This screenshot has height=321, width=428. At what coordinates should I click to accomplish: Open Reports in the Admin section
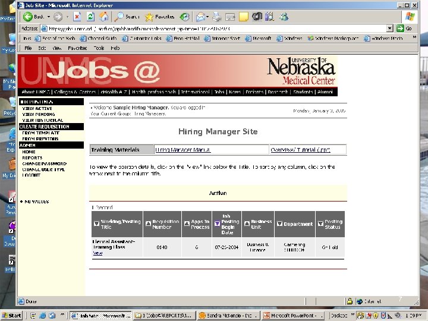point(32,158)
